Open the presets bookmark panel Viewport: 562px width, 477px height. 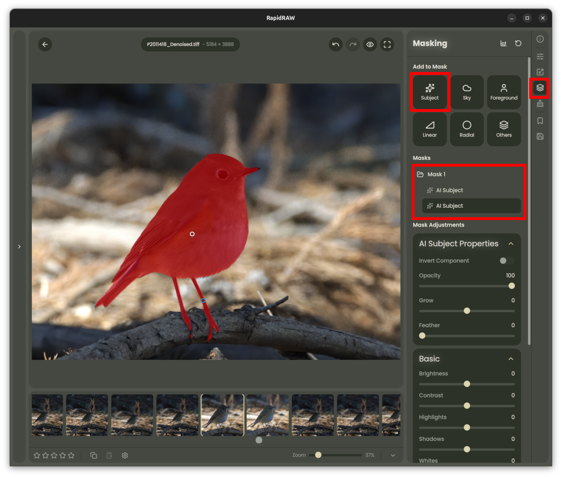click(x=540, y=121)
